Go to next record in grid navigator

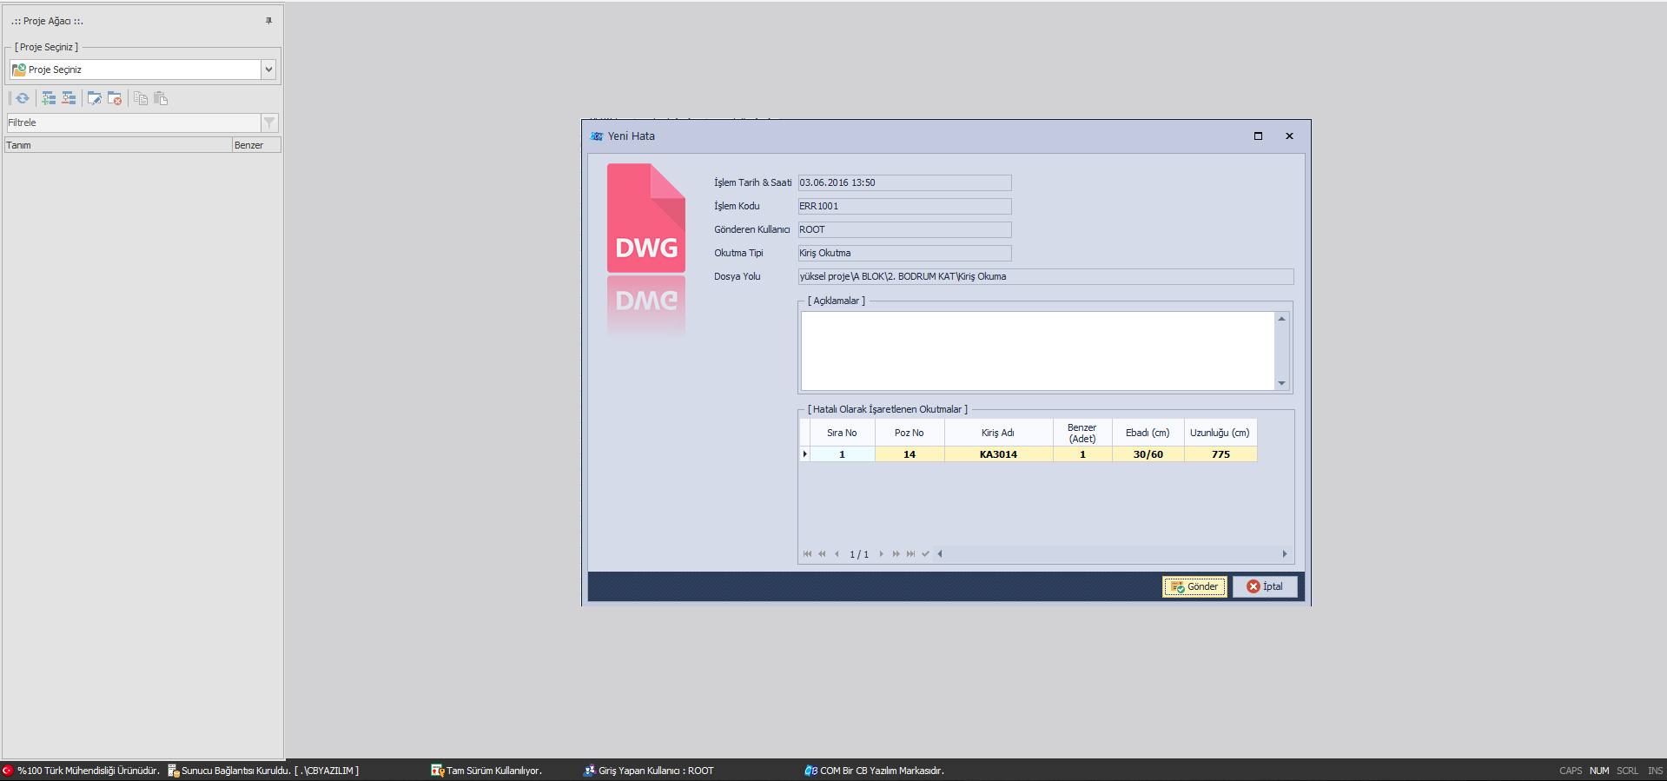point(881,553)
